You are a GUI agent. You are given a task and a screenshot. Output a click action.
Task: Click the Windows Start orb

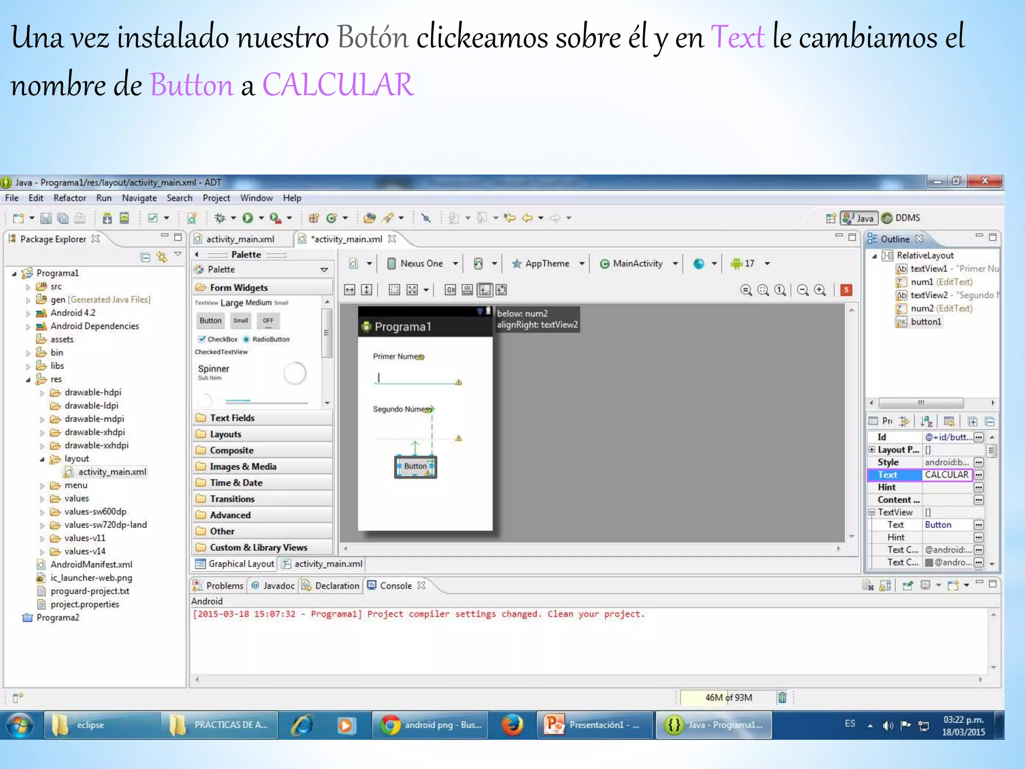coord(19,725)
